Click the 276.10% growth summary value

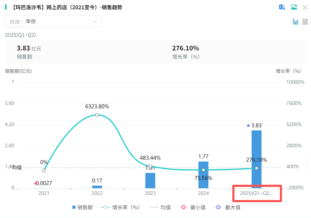click(x=185, y=48)
